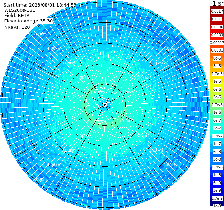Image resolution: width=224 pixels, height=210 pixels.
Task: Select the 1e-8 colorbar tick
Action: tap(217, 175)
